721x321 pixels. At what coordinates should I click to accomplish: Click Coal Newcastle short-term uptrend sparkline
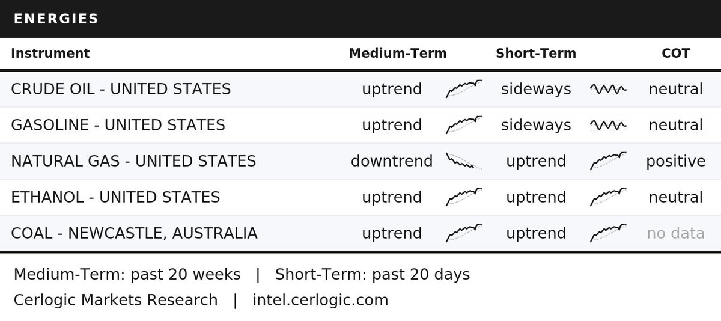point(608,233)
